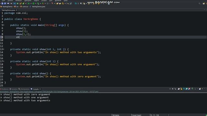Close the Console view tab
Image resolution: width=207 pixels, height=116 pixels.
click(40, 89)
